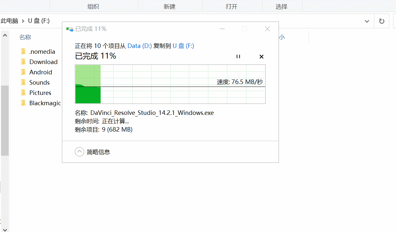Collapse details using 简略信息 chevron

tap(79, 152)
